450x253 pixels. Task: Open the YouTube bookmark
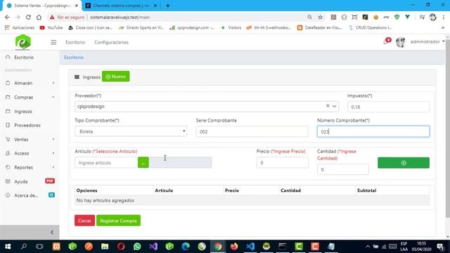[51, 27]
